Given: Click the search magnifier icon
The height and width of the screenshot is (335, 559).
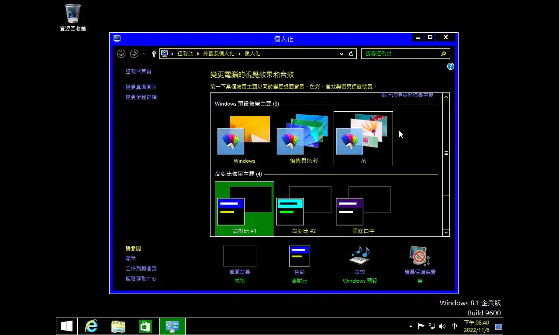Looking at the screenshot, I should coord(443,54).
